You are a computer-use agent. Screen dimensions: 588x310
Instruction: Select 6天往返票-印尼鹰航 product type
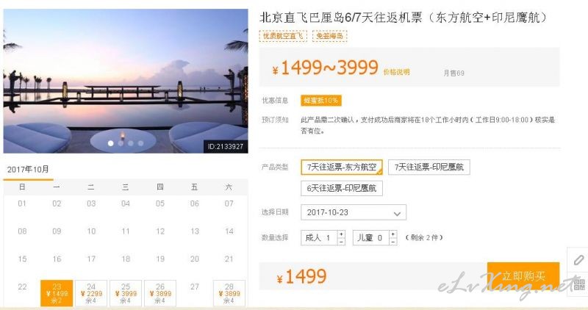tap(342, 188)
